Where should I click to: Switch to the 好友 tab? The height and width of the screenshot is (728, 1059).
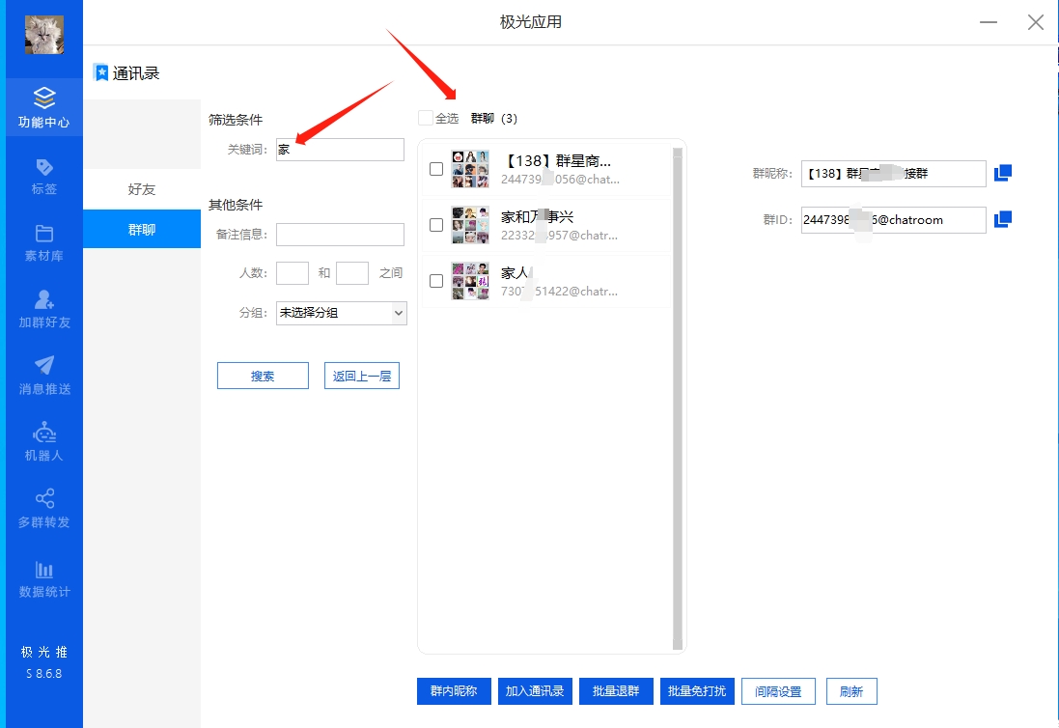[142, 189]
